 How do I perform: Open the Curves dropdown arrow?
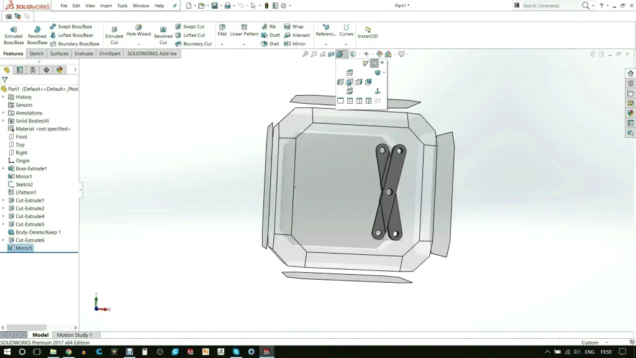click(x=346, y=44)
